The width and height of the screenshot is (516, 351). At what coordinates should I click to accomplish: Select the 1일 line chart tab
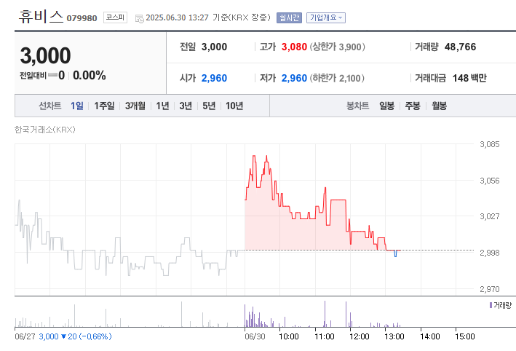tap(77, 106)
